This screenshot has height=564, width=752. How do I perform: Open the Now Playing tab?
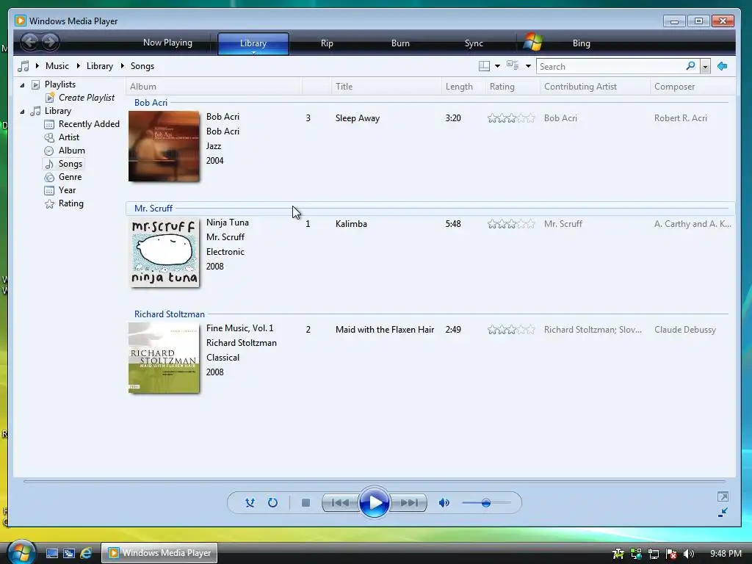(167, 43)
